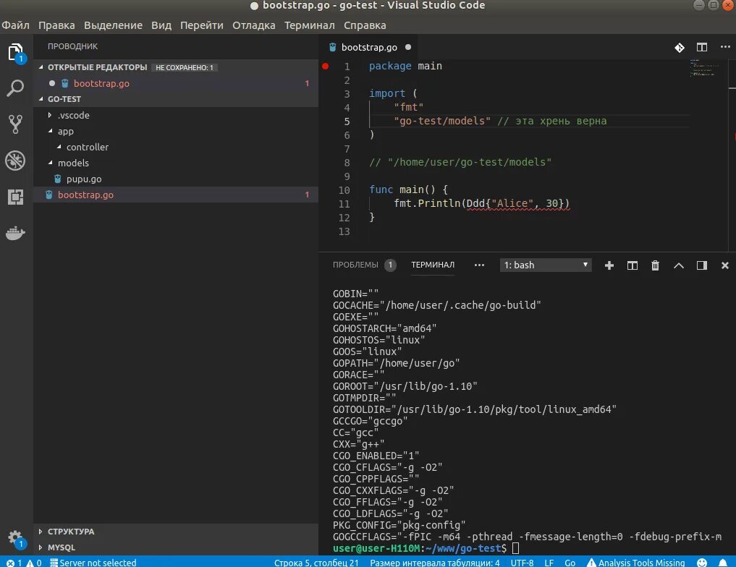Open the Source Control view

15,124
